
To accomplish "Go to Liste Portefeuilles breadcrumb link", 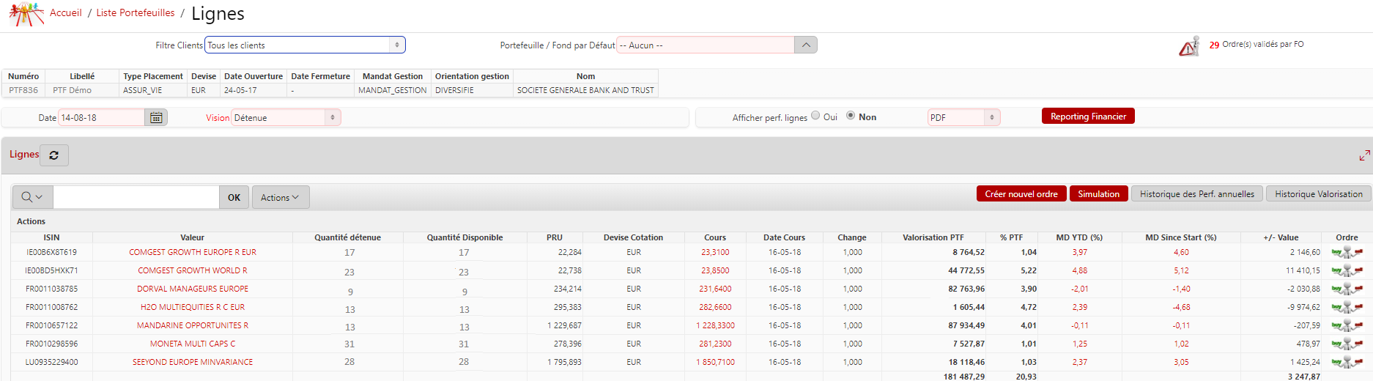I will pyautogui.click(x=136, y=13).
